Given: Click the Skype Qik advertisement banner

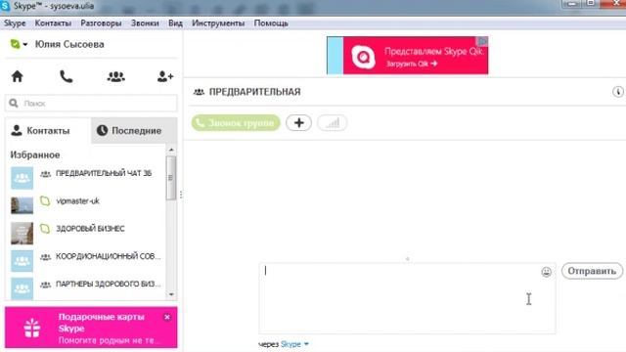Looking at the screenshot, I should pos(407,56).
